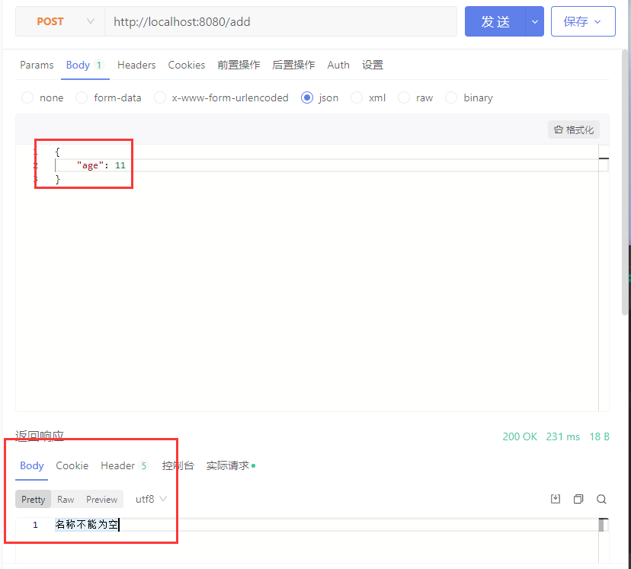Viewport: 631px width, 569px height.
Task: Open the 发送 button's dropdown arrow
Action: (533, 21)
